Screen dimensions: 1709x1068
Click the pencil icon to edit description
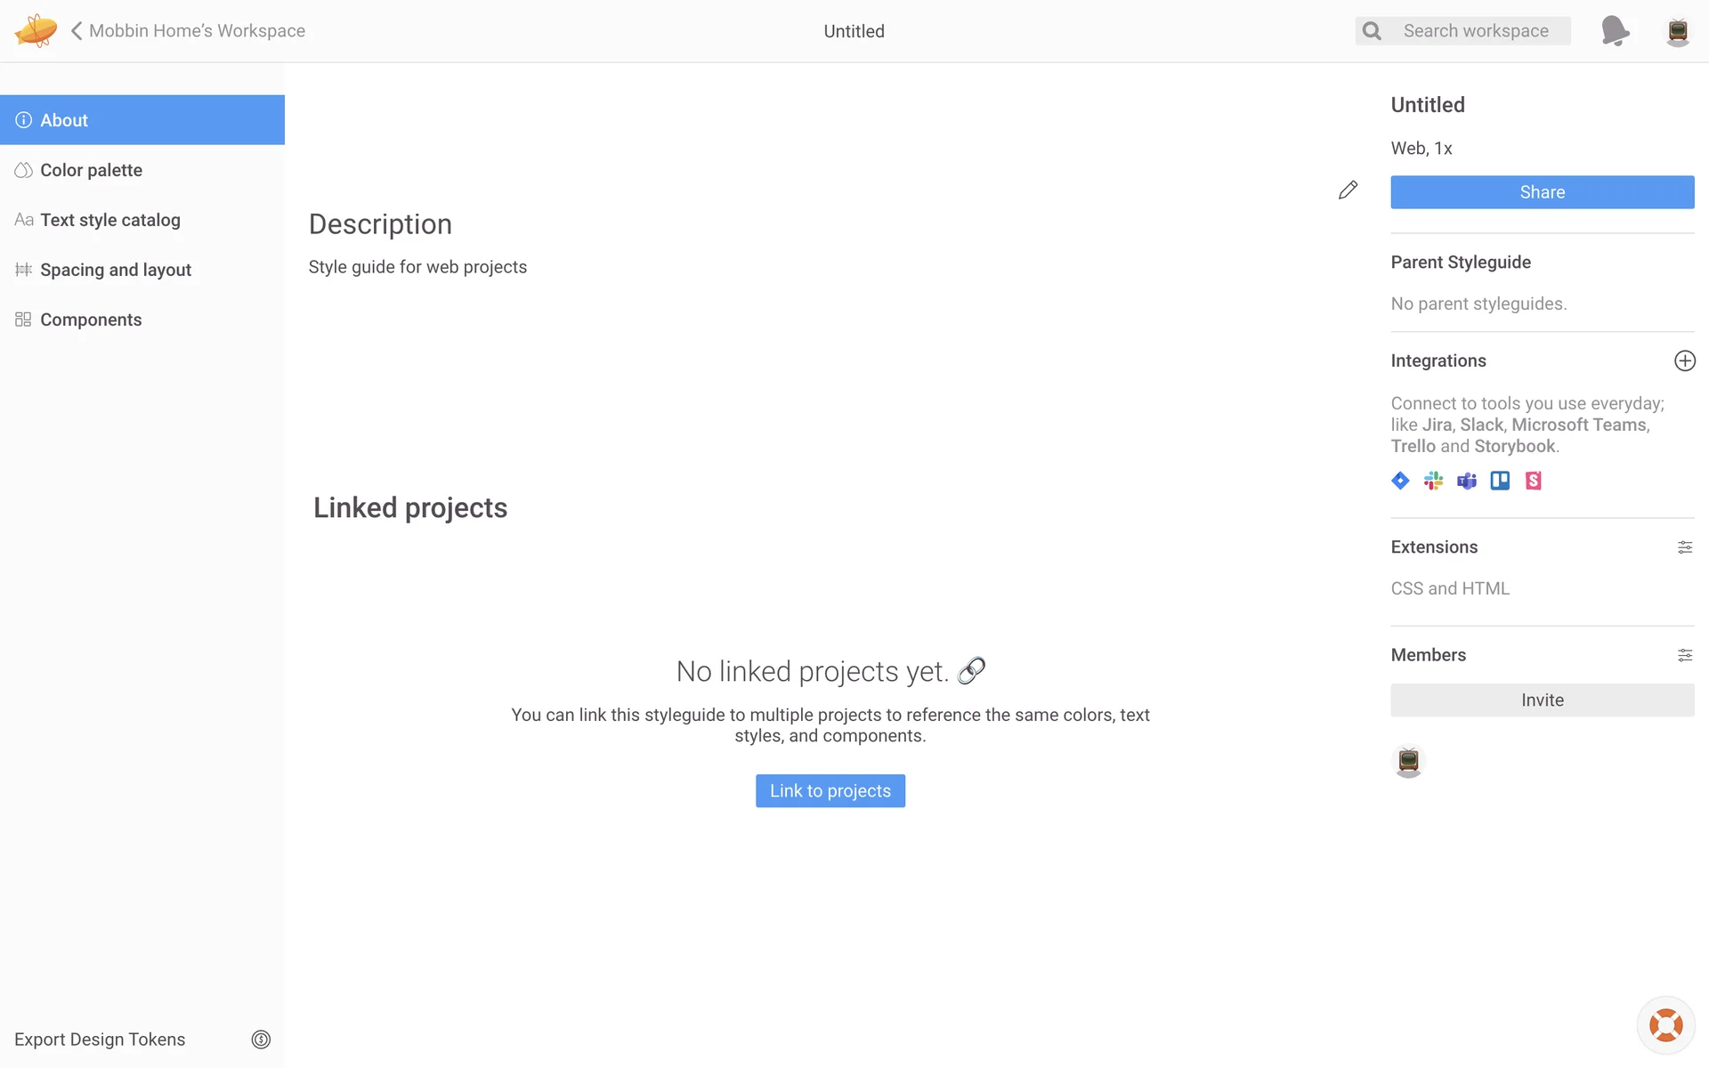click(x=1348, y=190)
